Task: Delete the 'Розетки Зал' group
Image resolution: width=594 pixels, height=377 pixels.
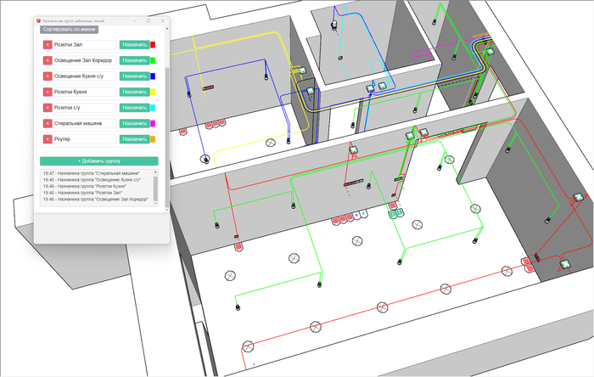Action: click(x=48, y=45)
